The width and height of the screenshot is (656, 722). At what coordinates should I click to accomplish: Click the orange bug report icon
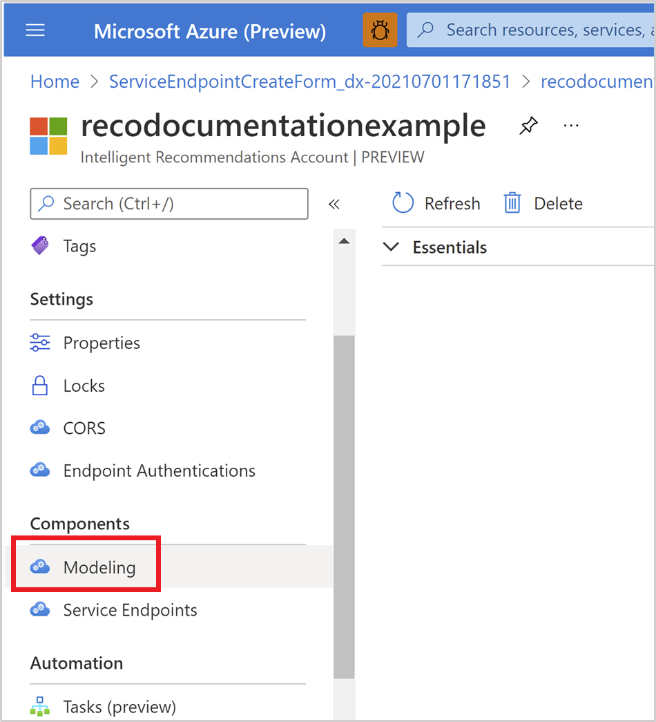(x=380, y=30)
